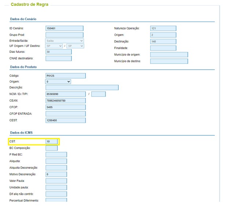The height and width of the screenshot is (208, 226).
Task: Click the product Código field
Action: point(66,76)
